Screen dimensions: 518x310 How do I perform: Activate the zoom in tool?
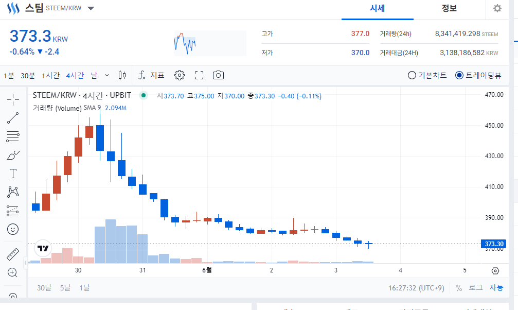12,272
